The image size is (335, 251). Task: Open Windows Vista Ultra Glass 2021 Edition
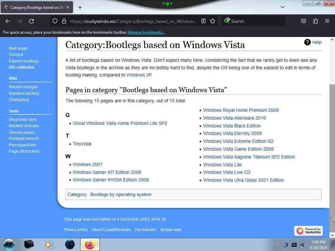pos(243,180)
